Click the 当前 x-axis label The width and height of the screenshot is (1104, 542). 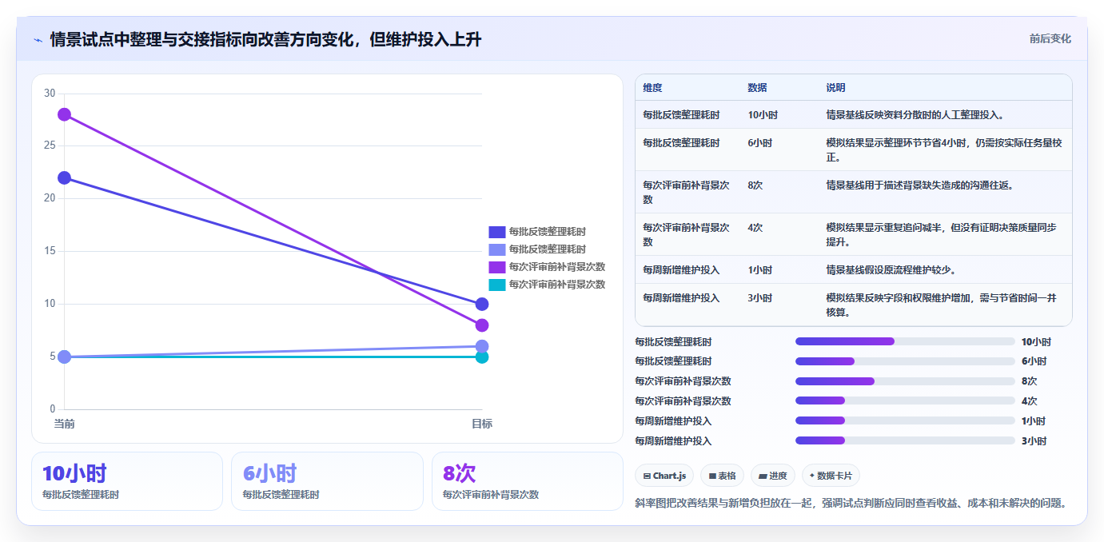(x=65, y=424)
